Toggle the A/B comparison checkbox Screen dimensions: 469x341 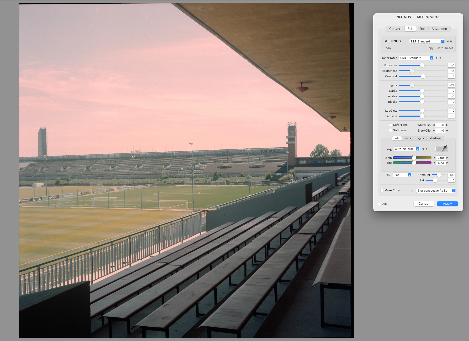coord(380,204)
